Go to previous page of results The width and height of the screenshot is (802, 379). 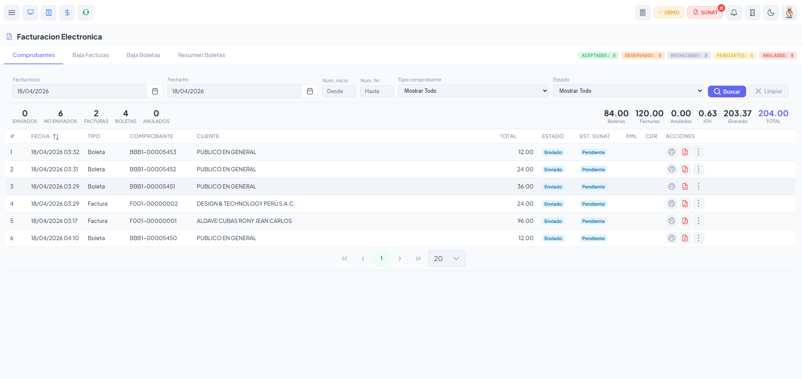point(363,259)
